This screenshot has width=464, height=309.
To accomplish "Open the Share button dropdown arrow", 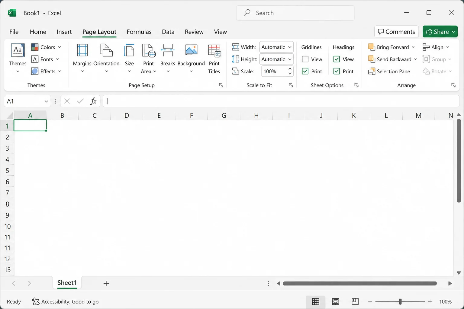I will [x=453, y=32].
